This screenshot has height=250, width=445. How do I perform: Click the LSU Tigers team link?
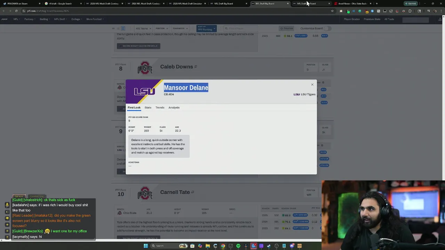[x=305, y=94]
